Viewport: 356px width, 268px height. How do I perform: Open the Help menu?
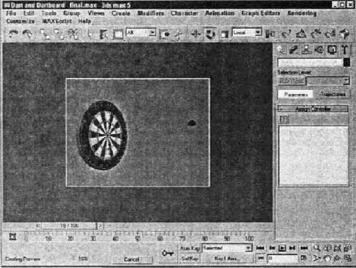click(84, 21)
